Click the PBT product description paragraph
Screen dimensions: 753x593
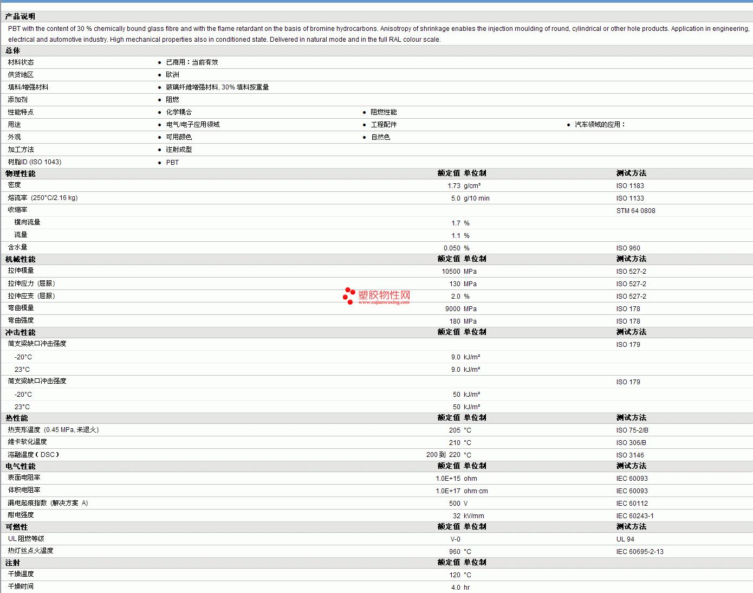point(378,34)
